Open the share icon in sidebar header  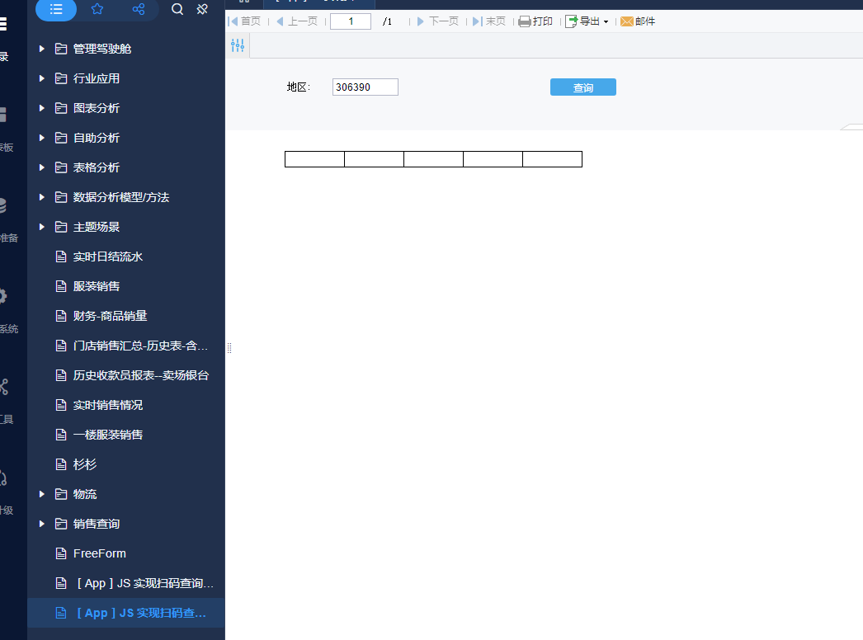coord(139,9)
